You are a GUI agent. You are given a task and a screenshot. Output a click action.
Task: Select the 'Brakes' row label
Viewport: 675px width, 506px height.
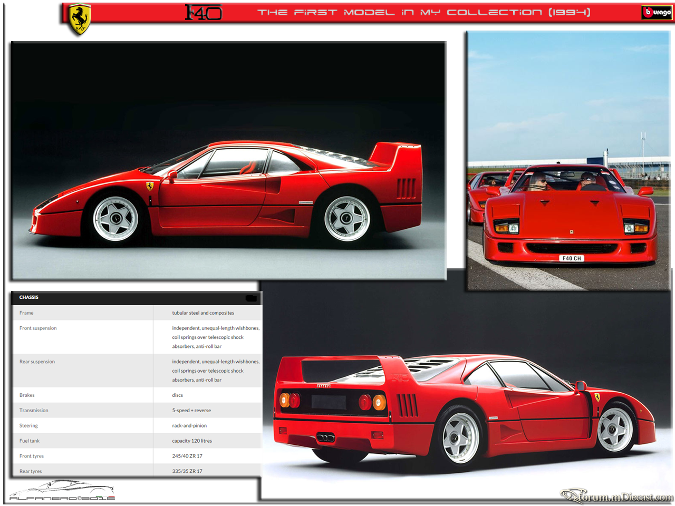tap(27, 395)
